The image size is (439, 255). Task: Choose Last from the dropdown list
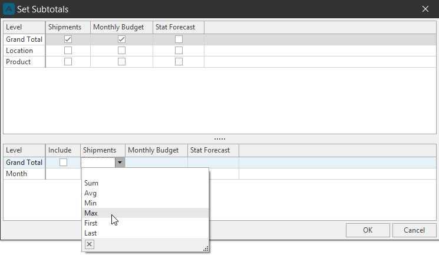[146, 233]
